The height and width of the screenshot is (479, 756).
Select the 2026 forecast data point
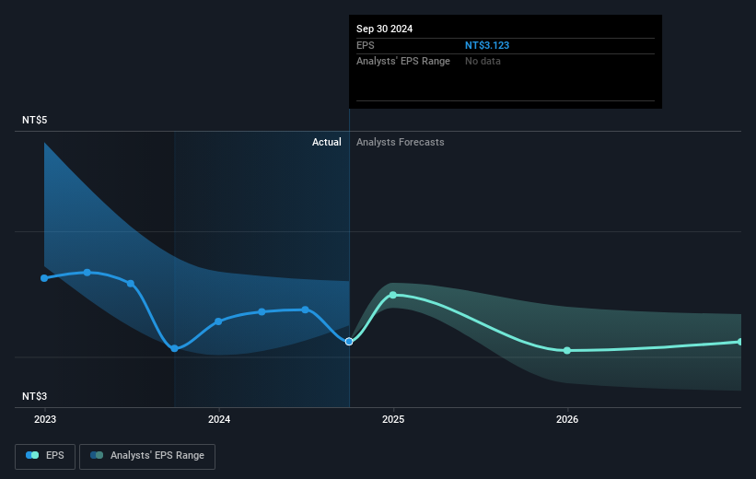click(567, 351)
